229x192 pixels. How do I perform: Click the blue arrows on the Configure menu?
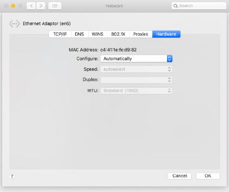pyautogui.click(x=170, y=59)
